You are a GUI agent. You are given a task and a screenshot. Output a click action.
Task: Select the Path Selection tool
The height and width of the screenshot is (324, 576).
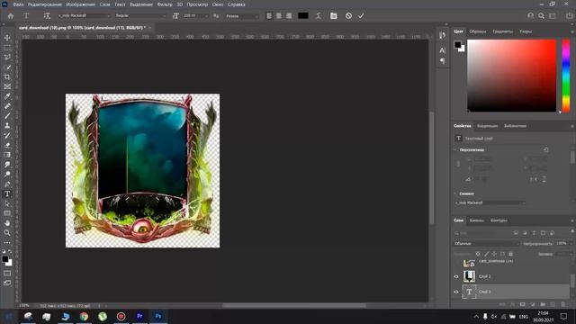pyautogui.click(x=7, y=203)
